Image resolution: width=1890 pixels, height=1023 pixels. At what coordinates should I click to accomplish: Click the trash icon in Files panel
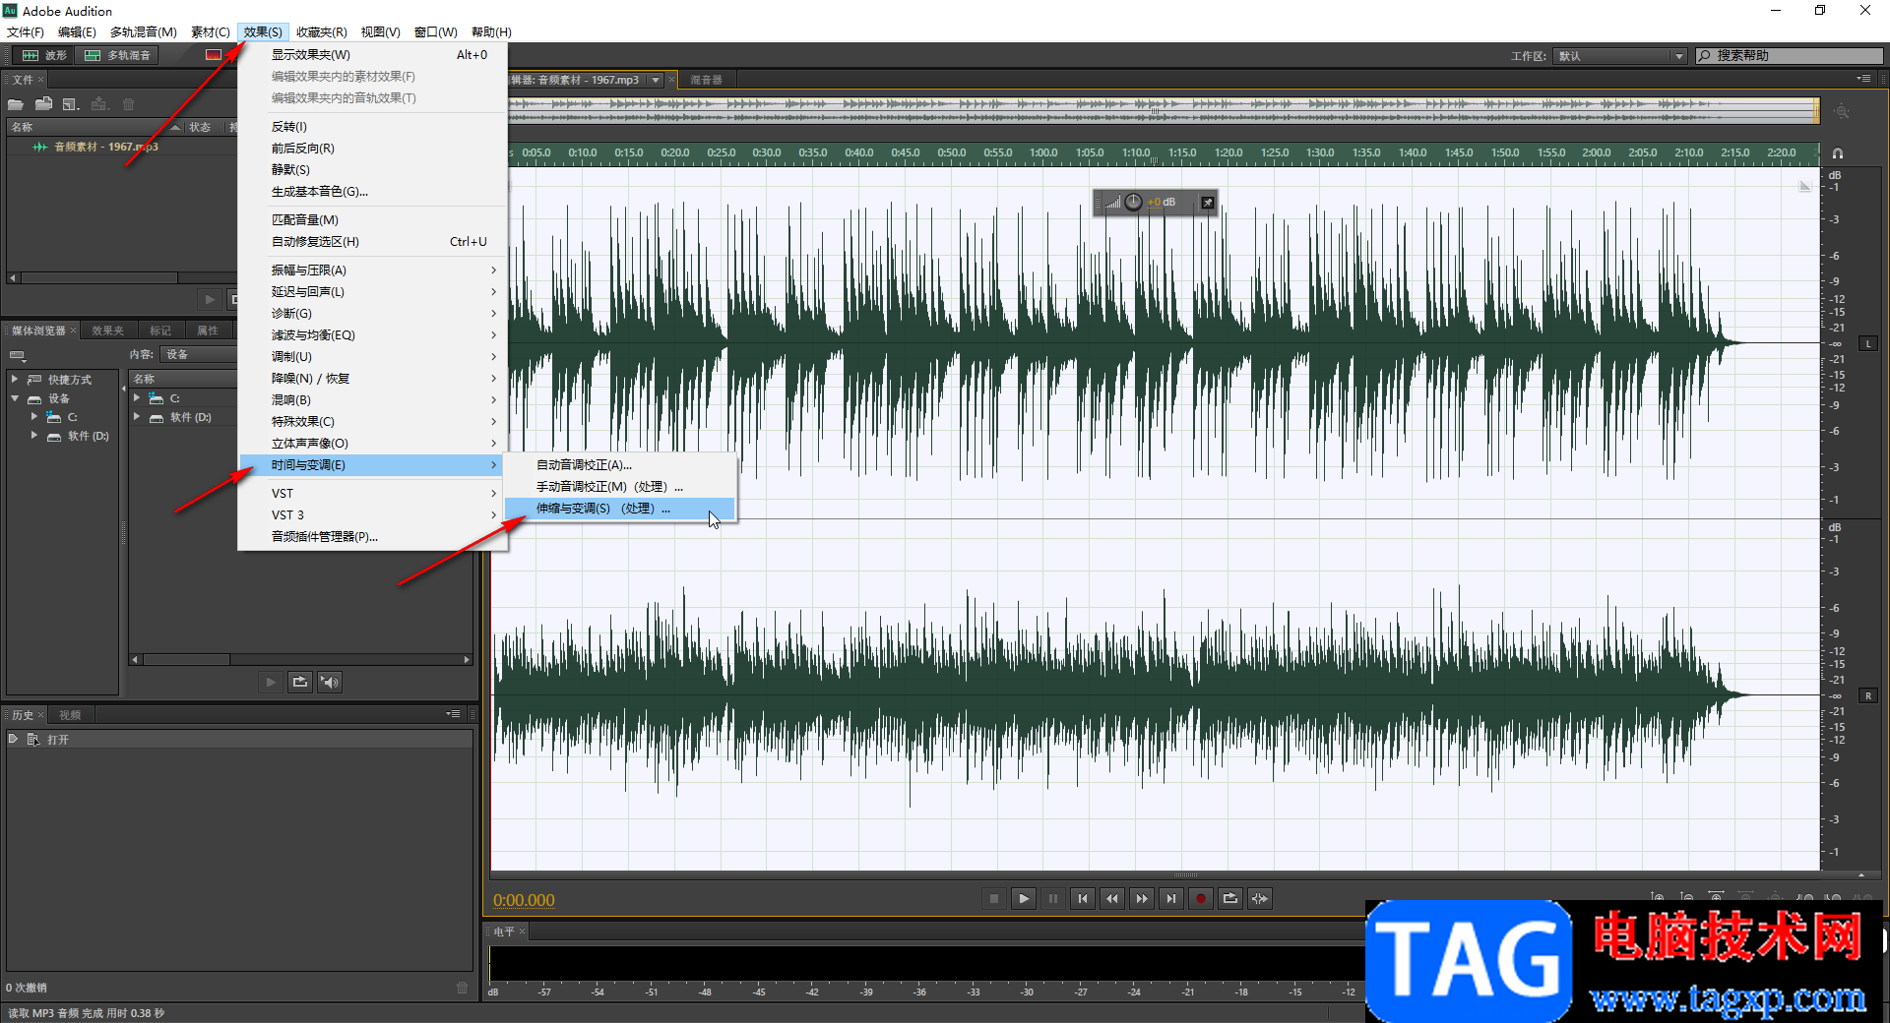pos(128,104)
